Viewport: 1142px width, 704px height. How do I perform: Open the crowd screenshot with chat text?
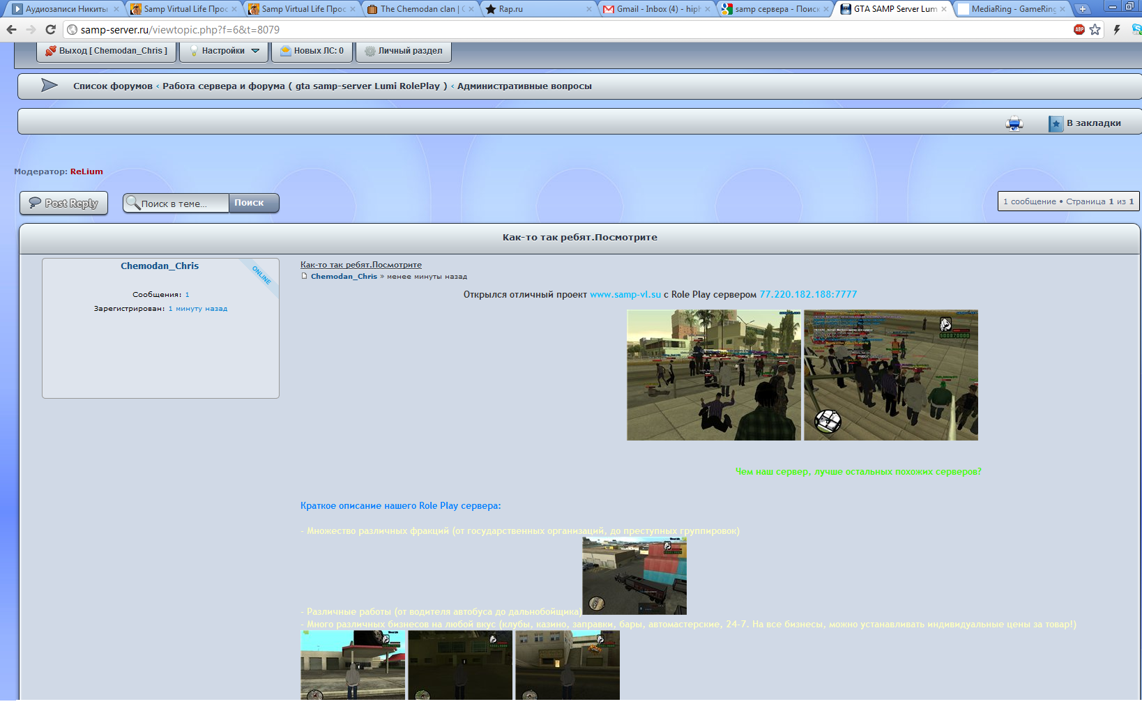[891, 375]
